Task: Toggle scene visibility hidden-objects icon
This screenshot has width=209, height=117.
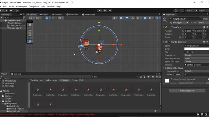Action: click(x=145, y=18)
